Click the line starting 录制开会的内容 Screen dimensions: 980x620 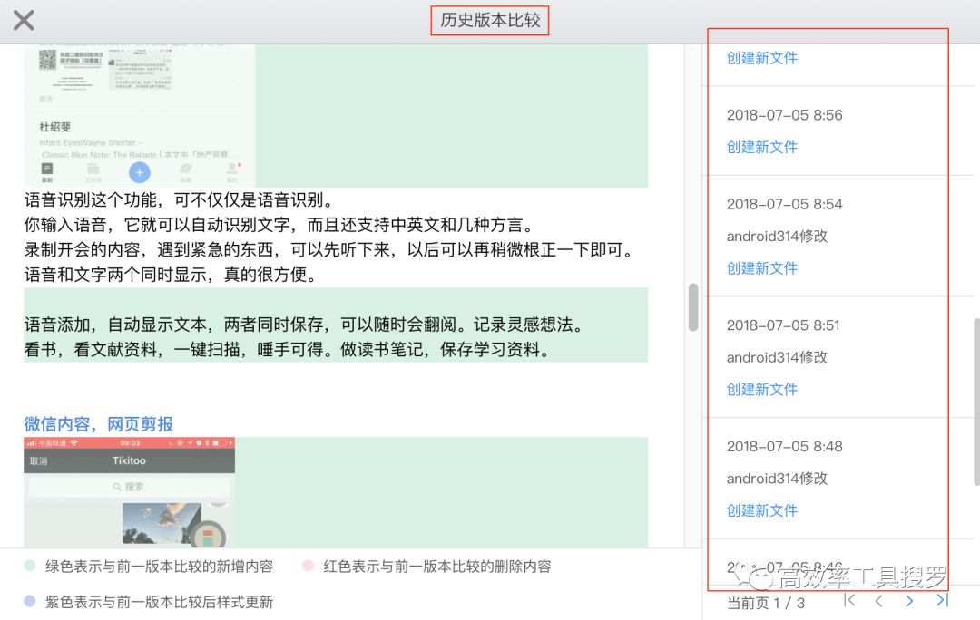pos(330,250)
